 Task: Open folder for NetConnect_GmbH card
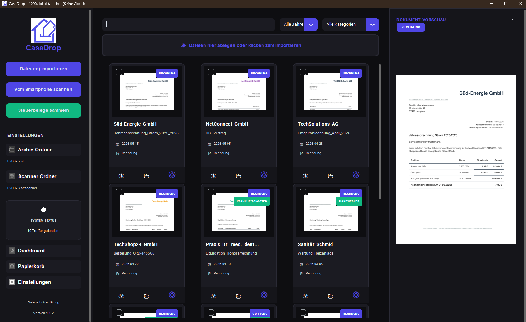[x=239, y=176]
